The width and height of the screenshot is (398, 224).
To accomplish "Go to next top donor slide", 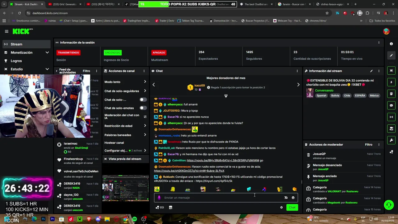I will click(x=298, y=85).
